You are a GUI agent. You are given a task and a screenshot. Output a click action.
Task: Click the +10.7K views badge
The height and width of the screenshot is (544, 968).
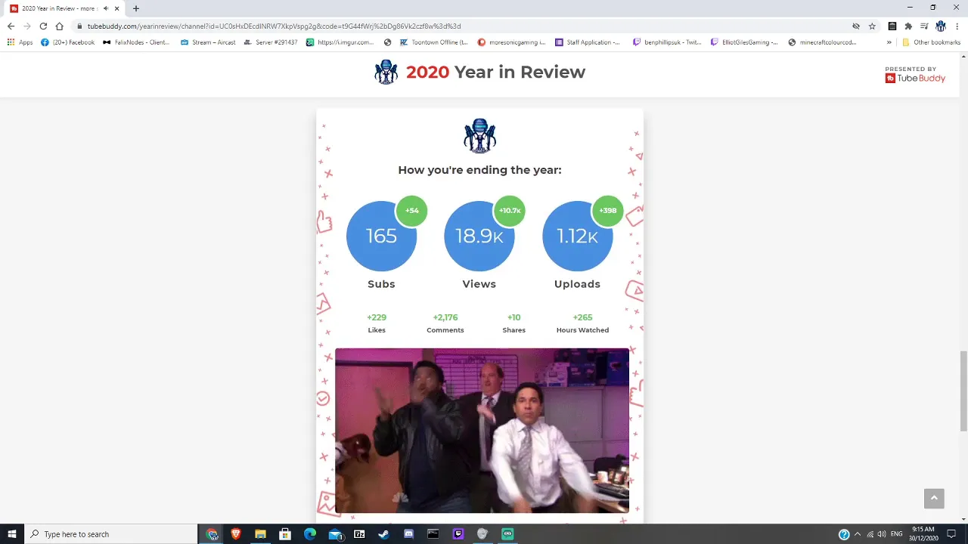(x=510, y=211)
